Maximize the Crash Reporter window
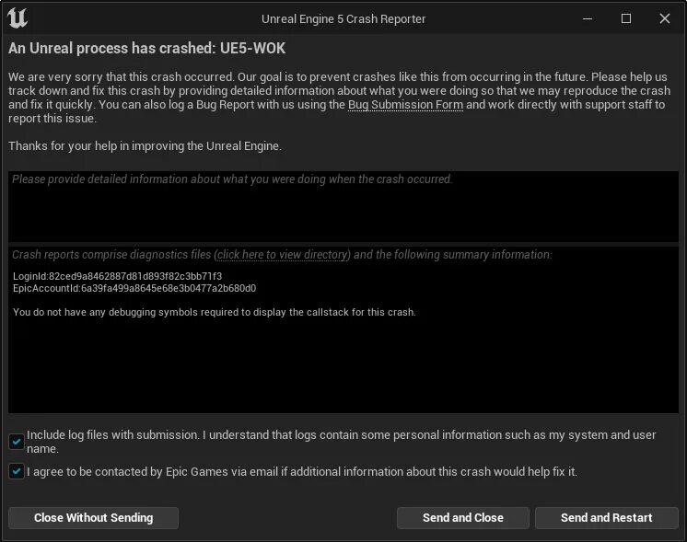 626,18
